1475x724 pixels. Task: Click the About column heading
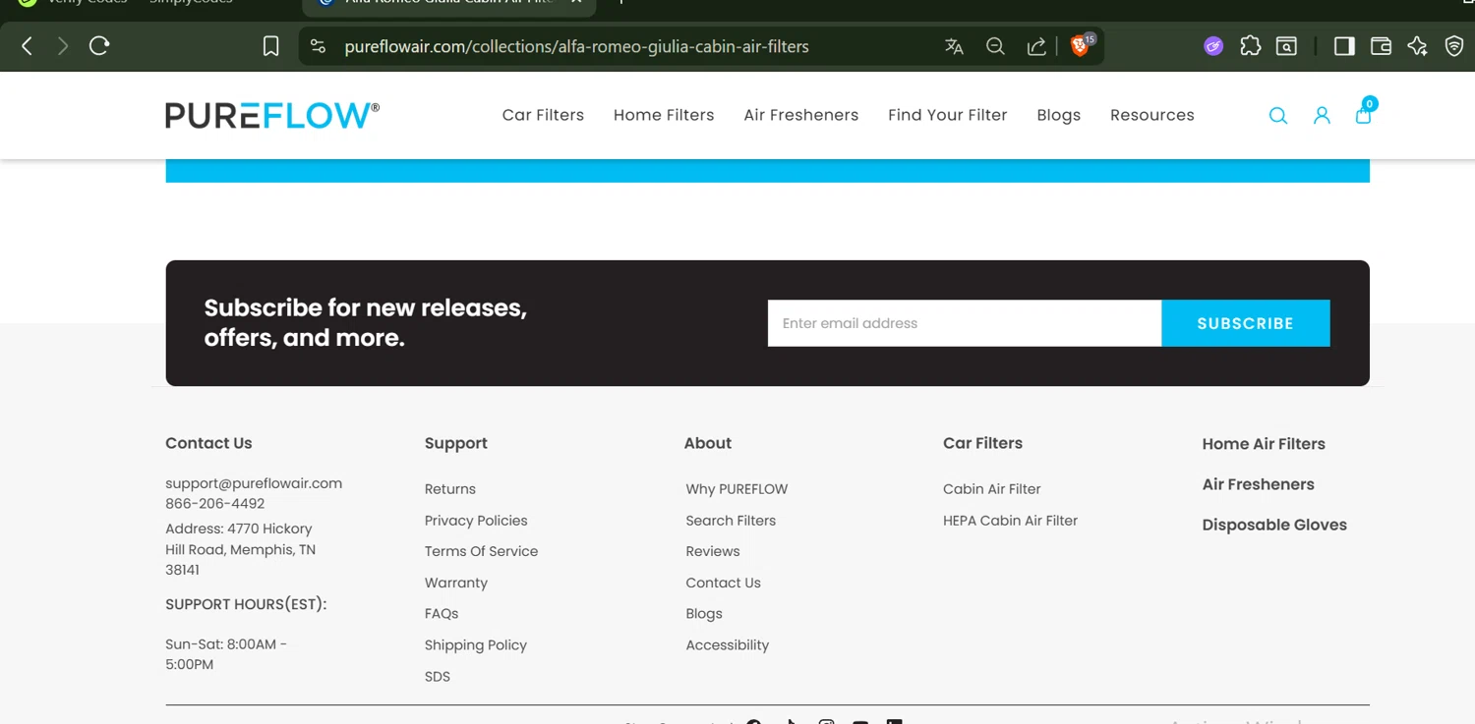tap(708, 443)
